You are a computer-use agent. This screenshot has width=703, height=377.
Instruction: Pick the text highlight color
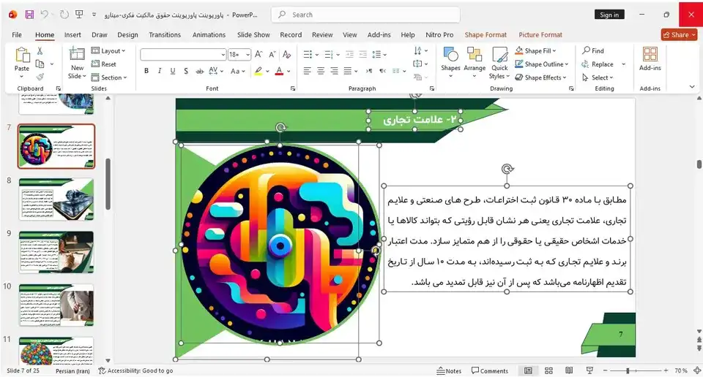point(258,71)
